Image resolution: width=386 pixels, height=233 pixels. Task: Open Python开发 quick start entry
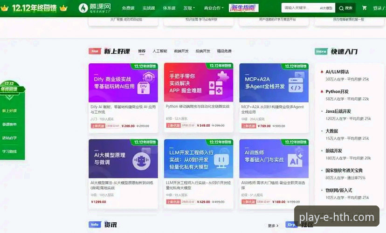click(337, 91)
